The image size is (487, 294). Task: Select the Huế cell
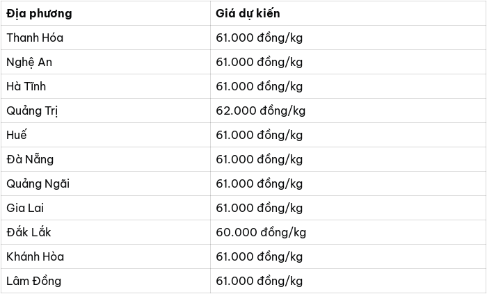(106, 135)
